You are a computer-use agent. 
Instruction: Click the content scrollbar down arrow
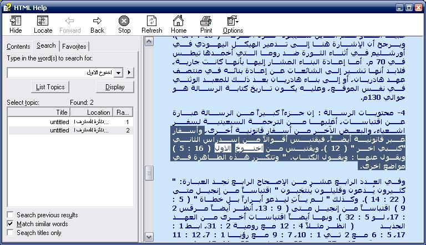[x=149, y=237]
